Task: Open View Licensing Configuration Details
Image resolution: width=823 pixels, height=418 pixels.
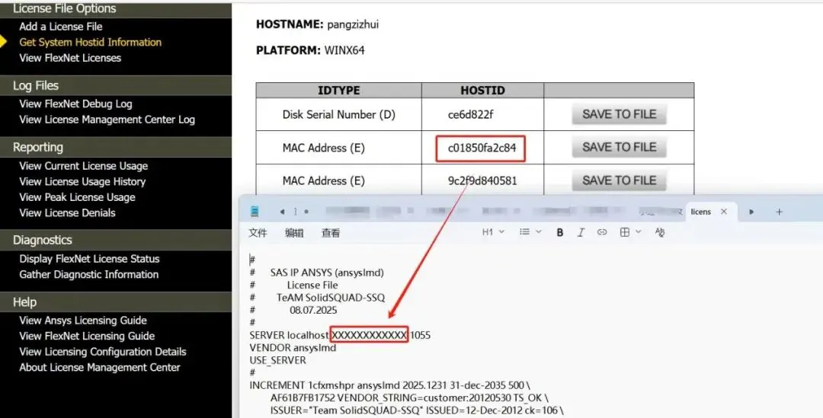Action: pos(103,352)
